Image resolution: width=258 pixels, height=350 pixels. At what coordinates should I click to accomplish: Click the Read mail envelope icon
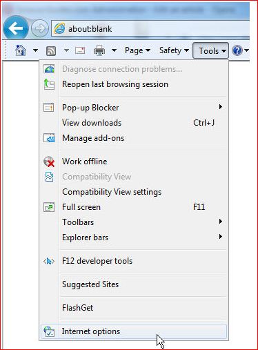click(x=80, y=50)
